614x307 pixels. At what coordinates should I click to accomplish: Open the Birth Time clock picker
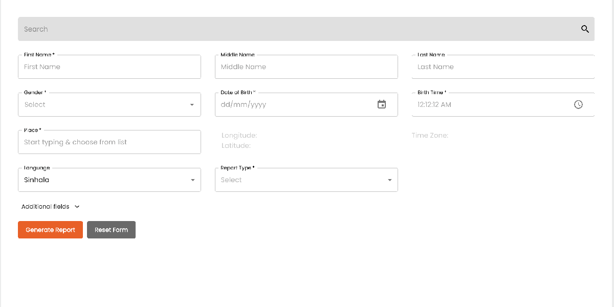point(578,104)
